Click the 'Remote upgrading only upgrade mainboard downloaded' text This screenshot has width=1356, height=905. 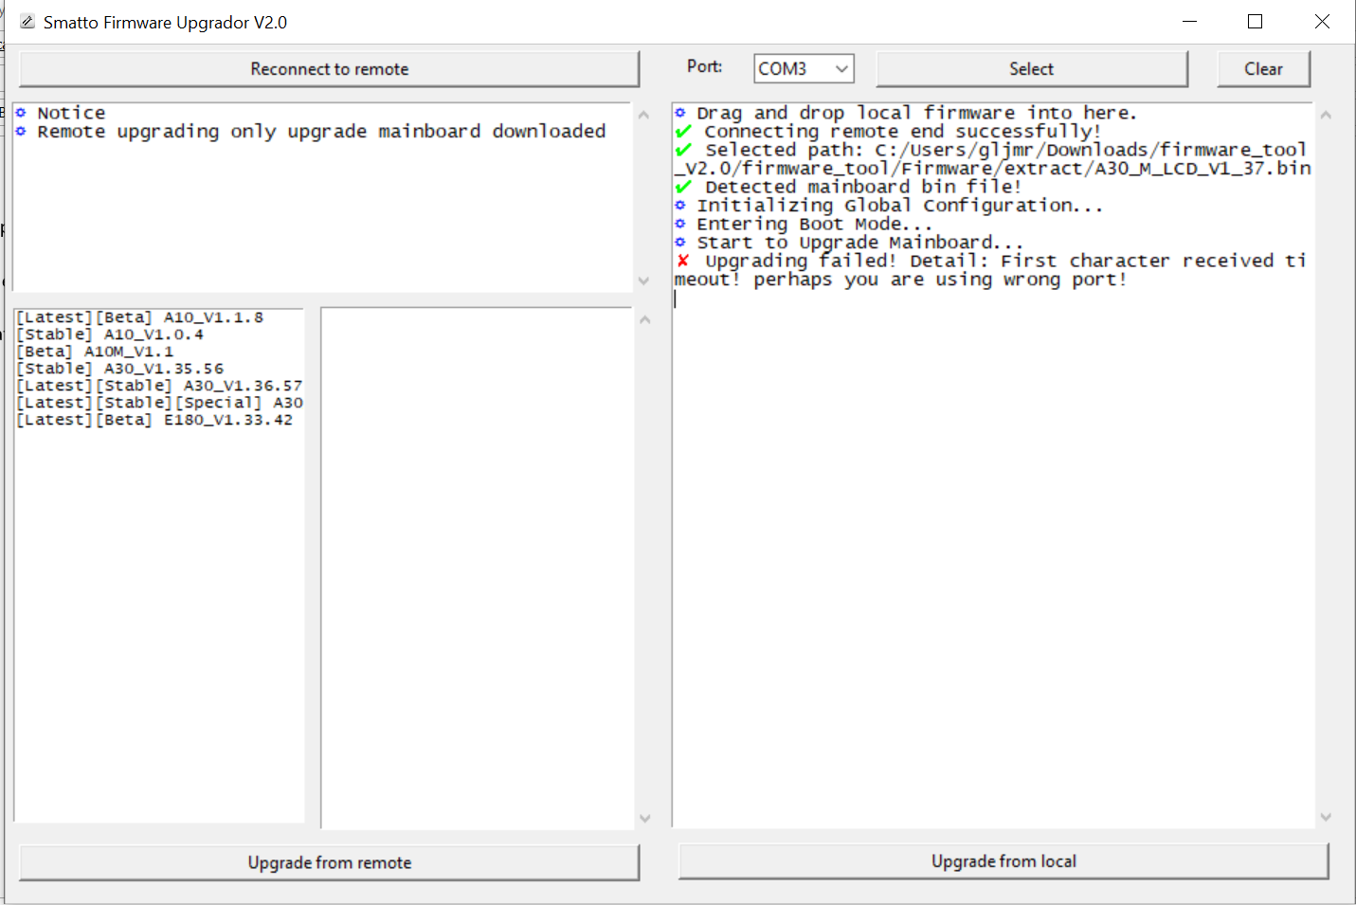click(321, 132)
